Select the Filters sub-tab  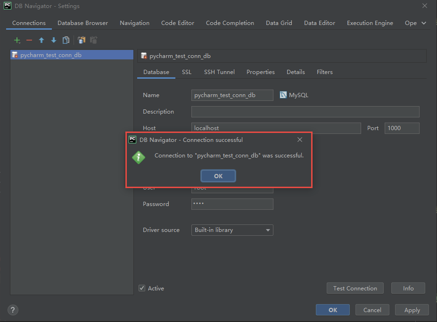click(325, 72)
